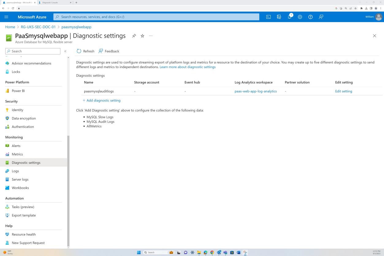Open the Azure Cloud Shell
Image resolution: width=384 pixels, height=256 pixels.
point(268,17)
